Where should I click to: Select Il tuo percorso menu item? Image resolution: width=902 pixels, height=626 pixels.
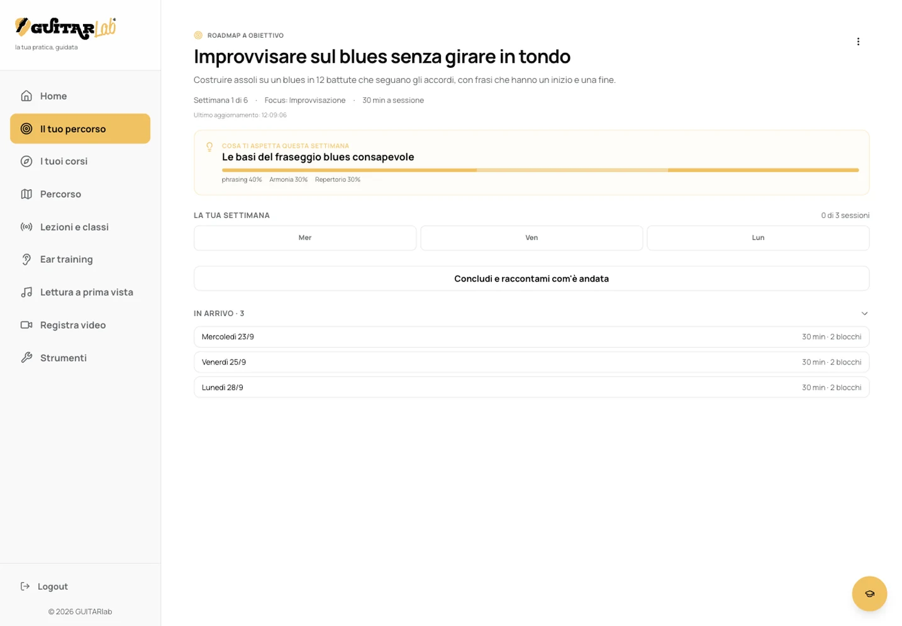80,129
